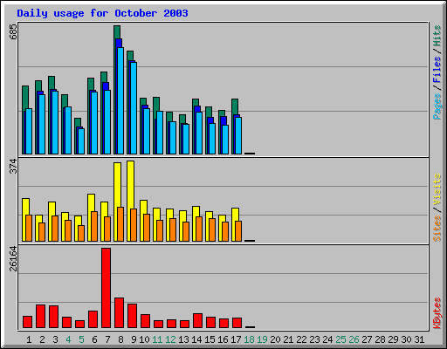Viewport: 447px width, 349px height.
Task: Click the 'Daily usage for October 2003' title
Action: [102, 13]
